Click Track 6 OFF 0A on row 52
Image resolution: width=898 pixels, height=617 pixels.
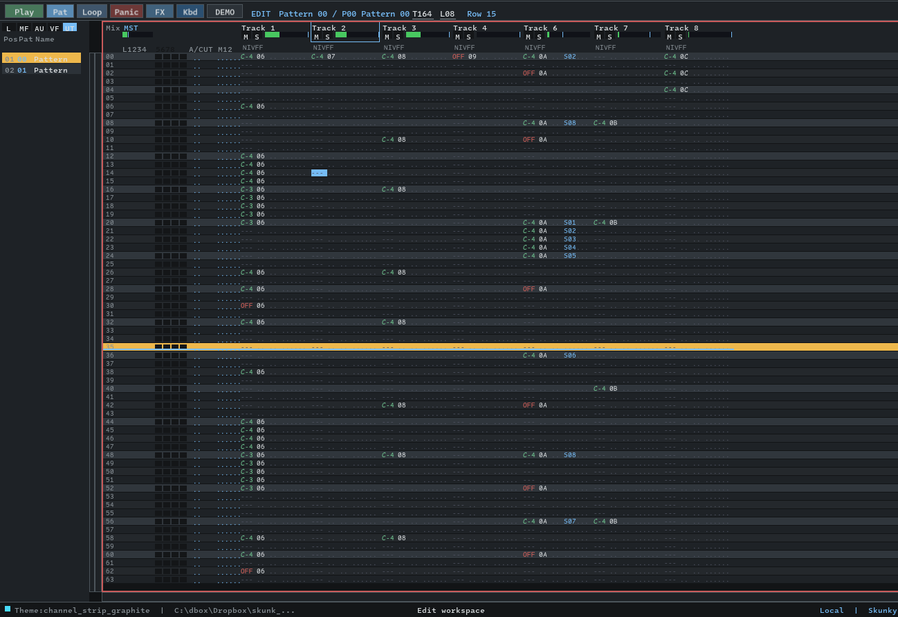[x=535, y=488]
